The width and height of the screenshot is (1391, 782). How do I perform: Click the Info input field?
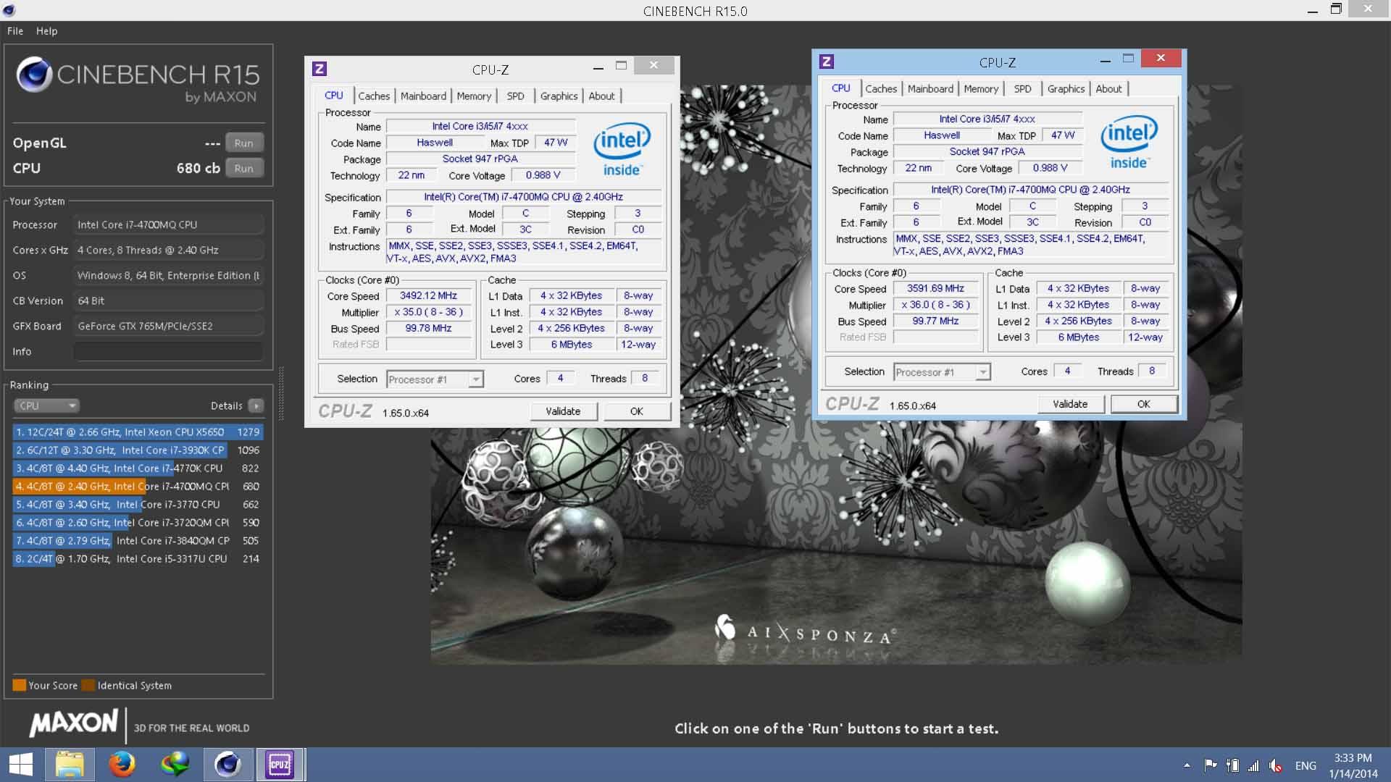click(168, 351)
